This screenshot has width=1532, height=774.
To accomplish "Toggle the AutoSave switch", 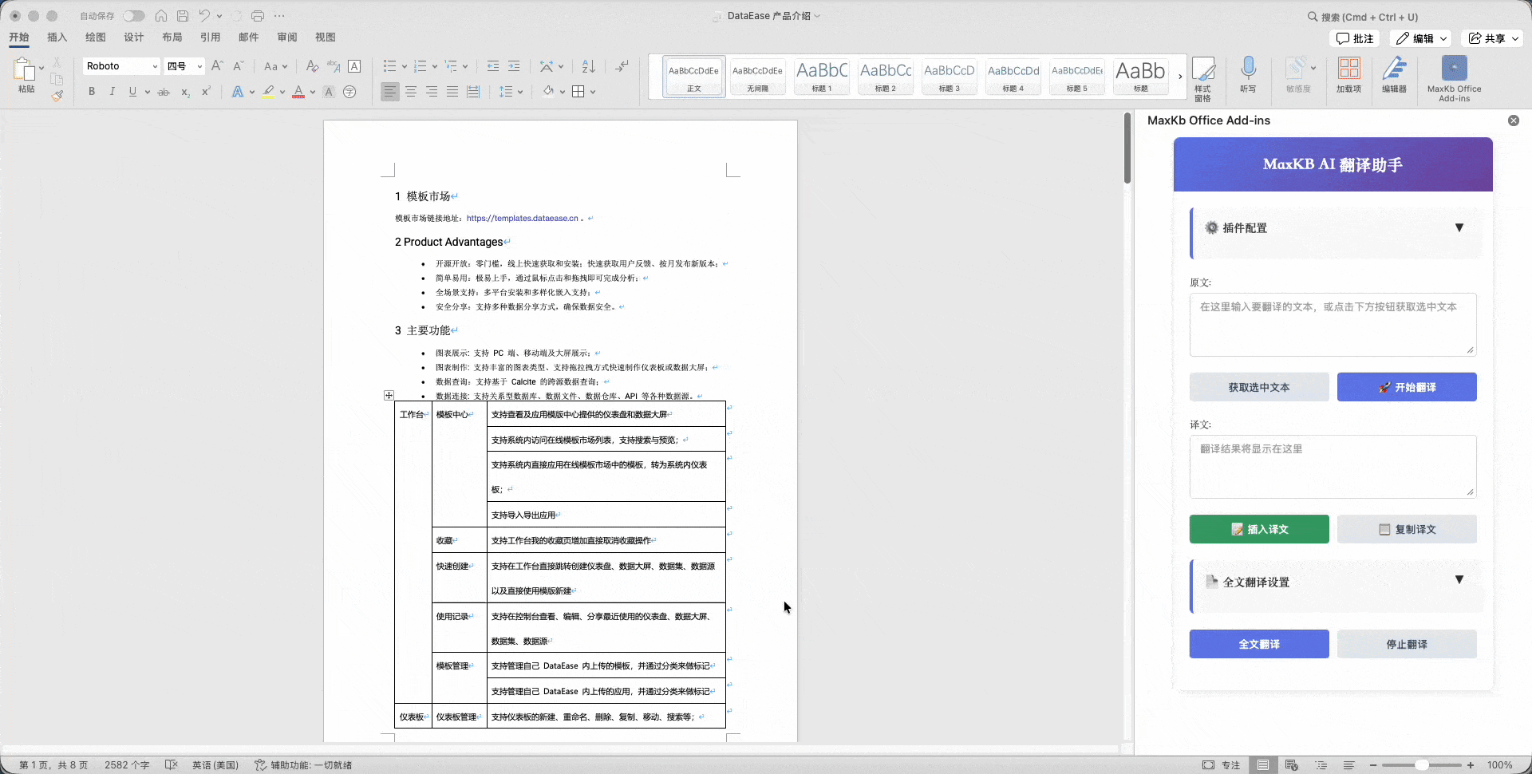I will click(x=134, y=16).
